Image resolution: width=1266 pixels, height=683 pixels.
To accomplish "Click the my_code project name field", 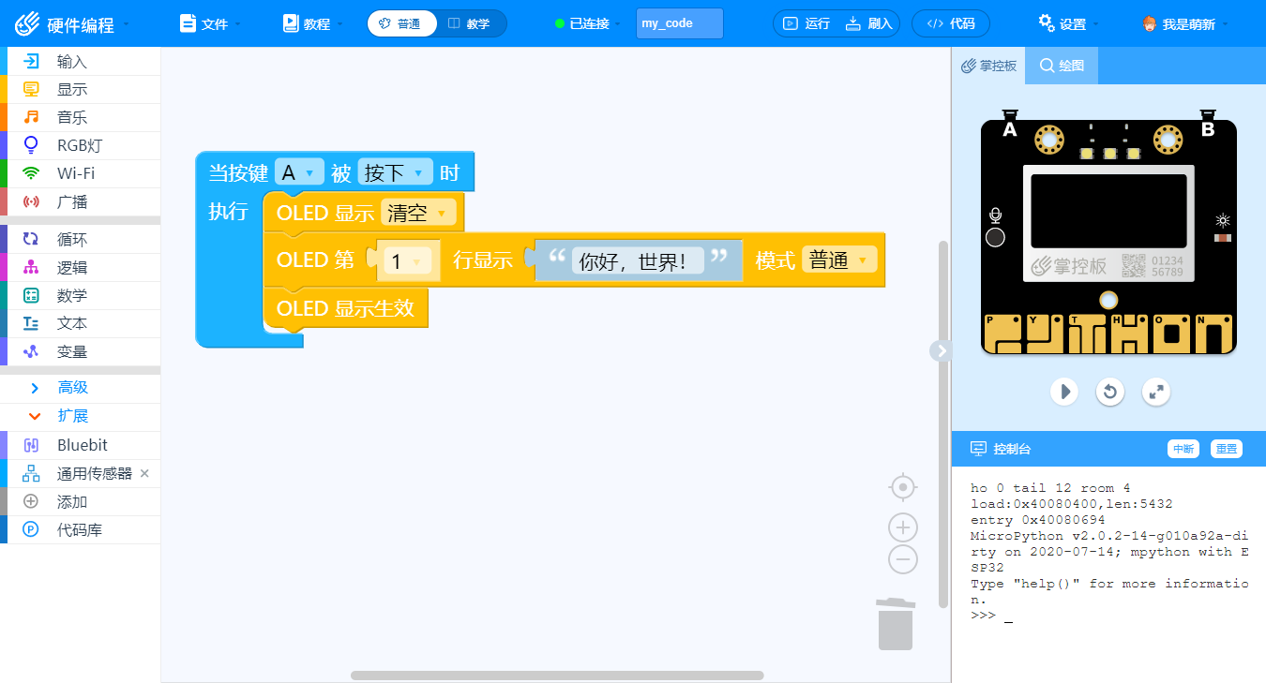I will [x=680, y=23].
